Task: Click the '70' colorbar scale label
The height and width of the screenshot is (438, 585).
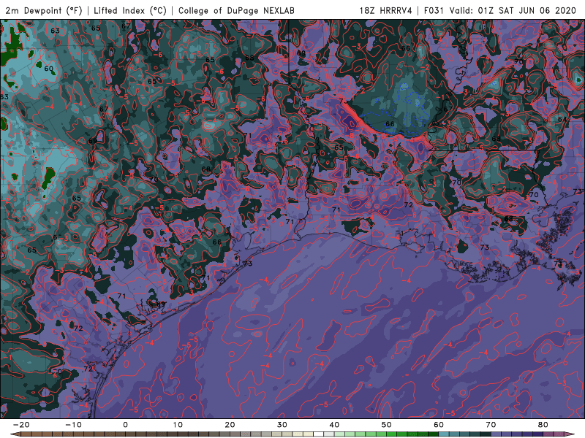Action: 491,425
